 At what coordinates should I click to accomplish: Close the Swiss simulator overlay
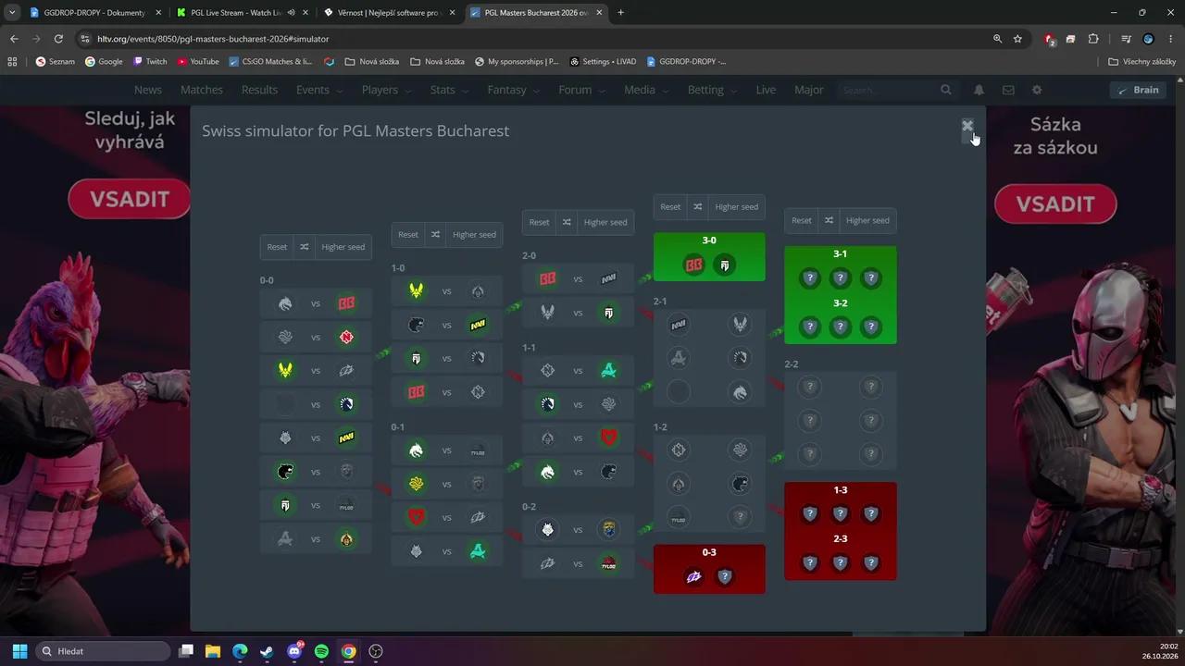pos(967,126)
